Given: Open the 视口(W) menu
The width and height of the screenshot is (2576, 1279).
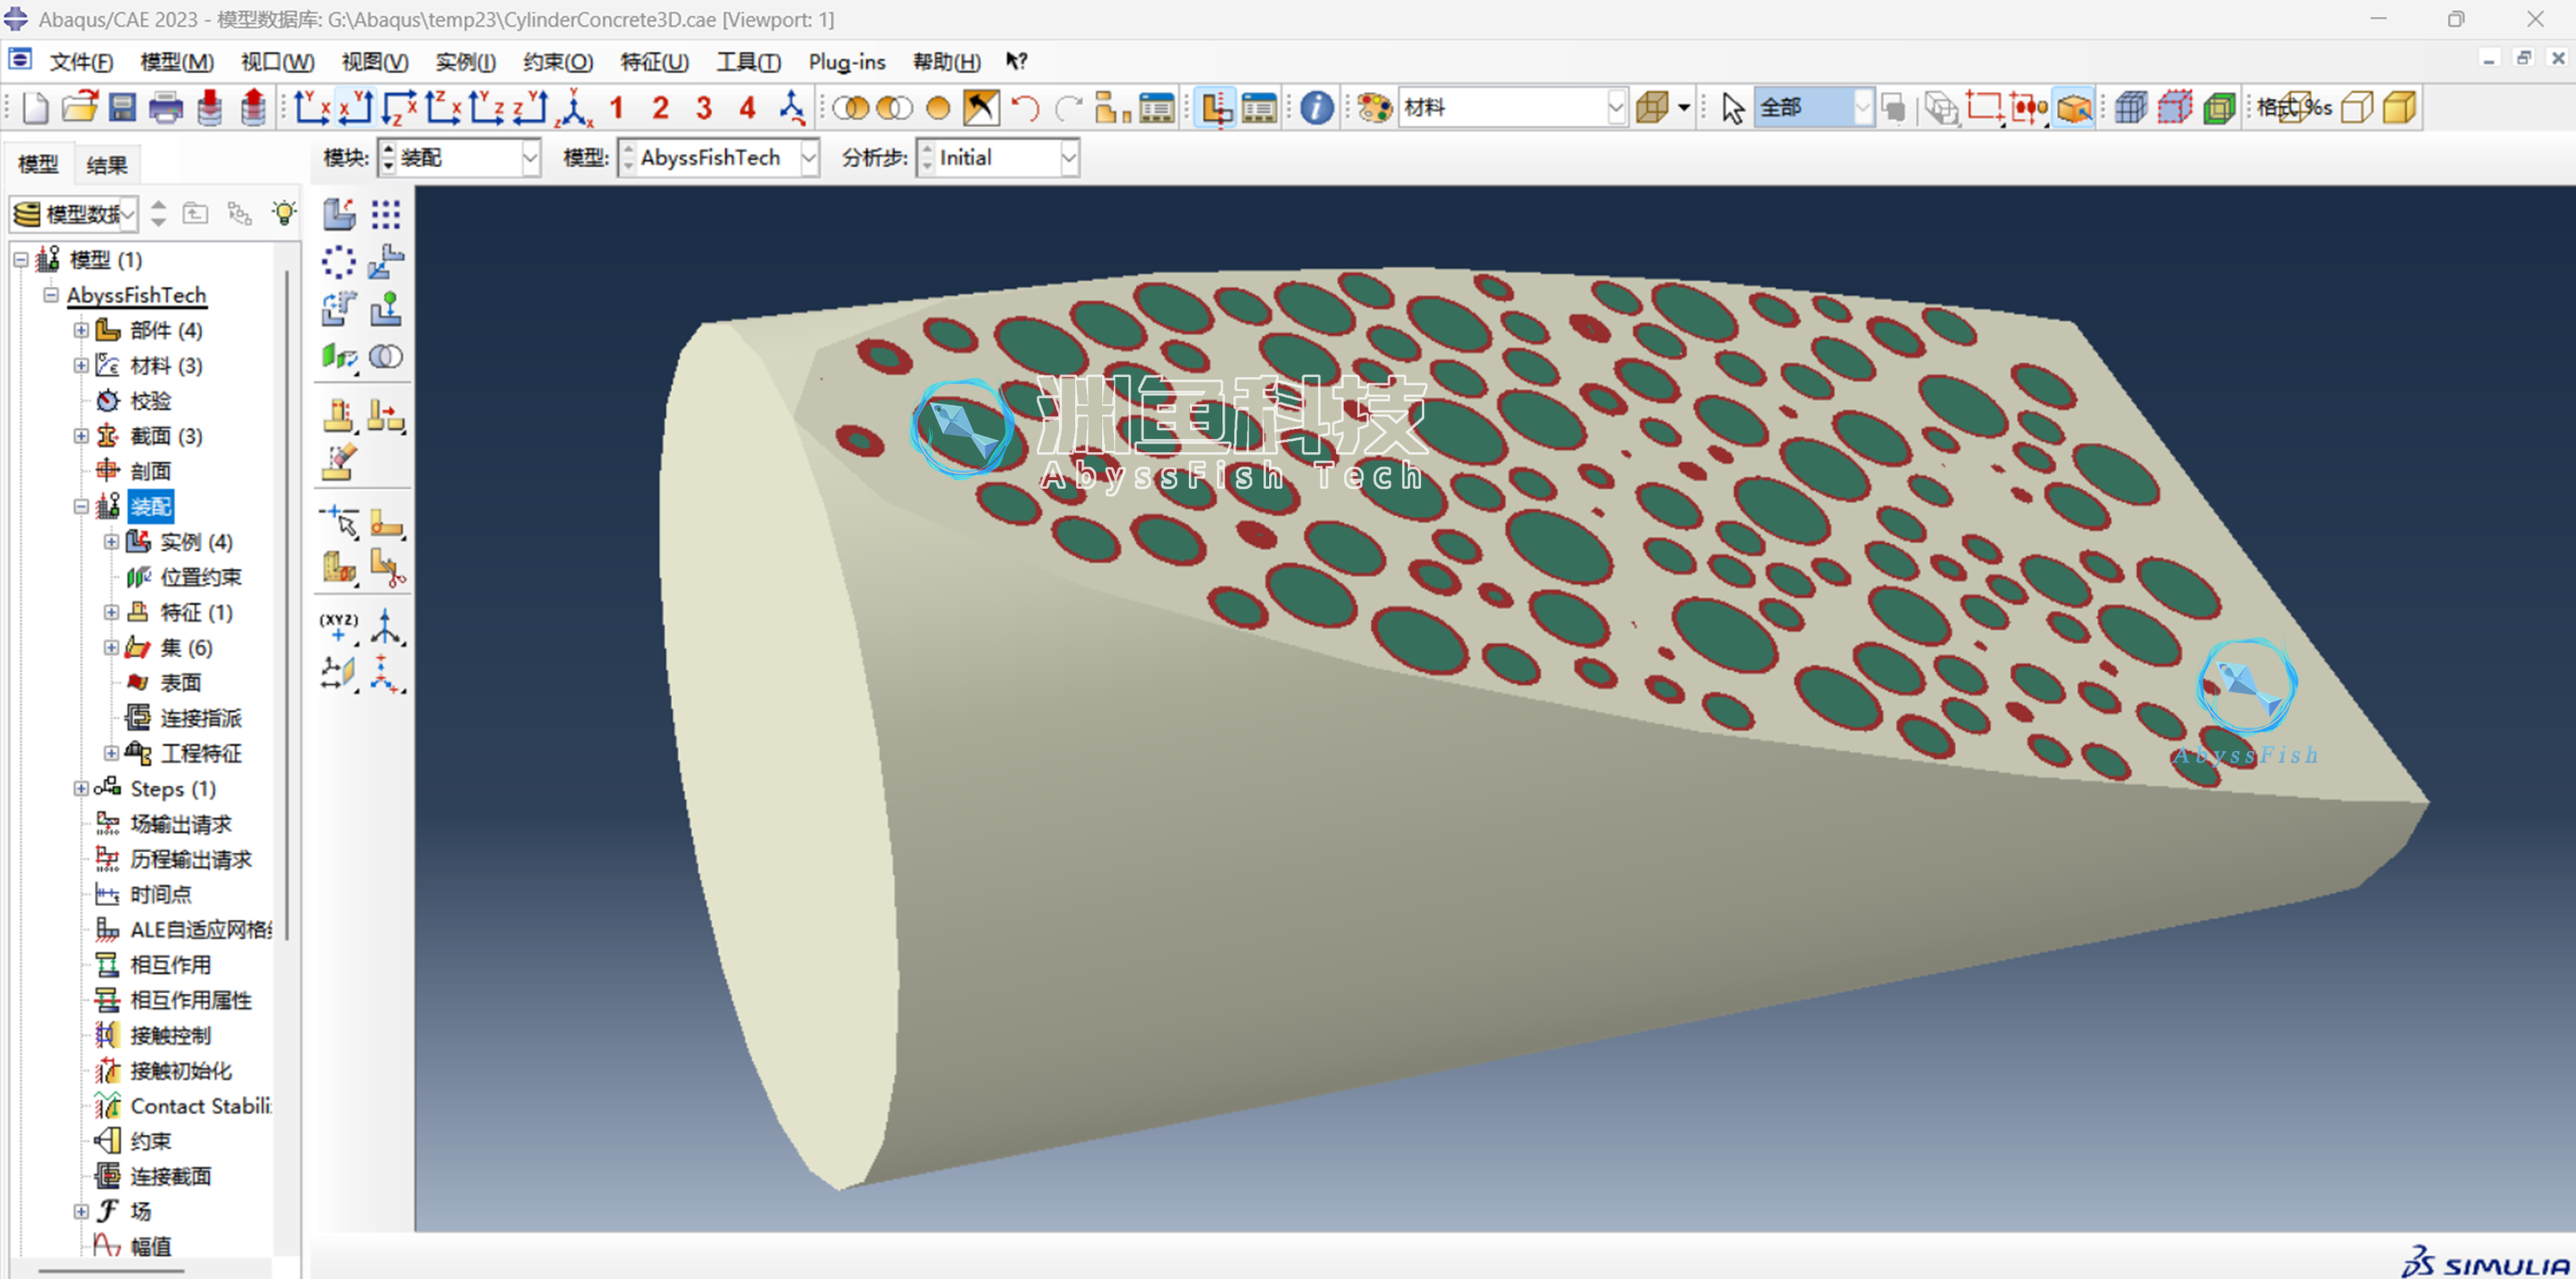Looking at the screenshot, I should point(277,62).
